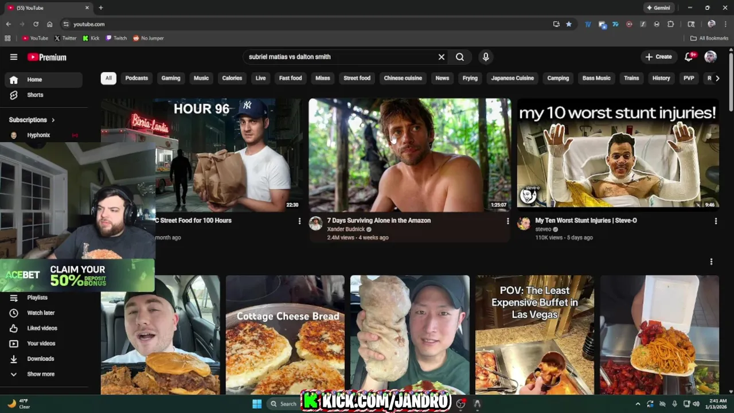Open options for My Ten Worst Stunt Injuries
Screen dimensions: 734x413
tap(716, 221)
